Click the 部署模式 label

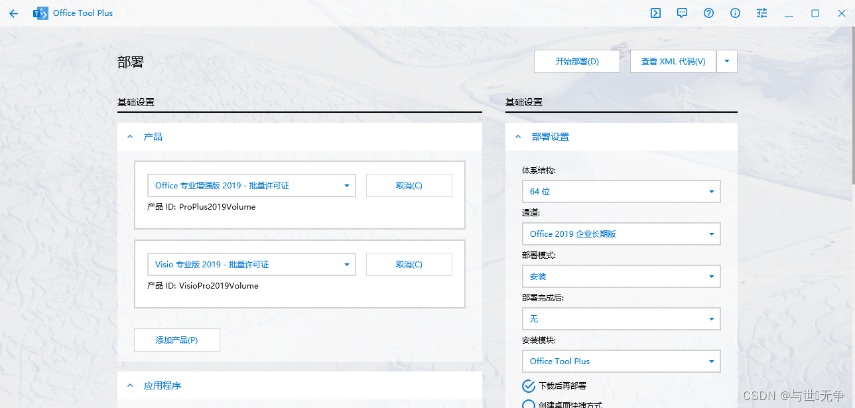click(539, 255)
